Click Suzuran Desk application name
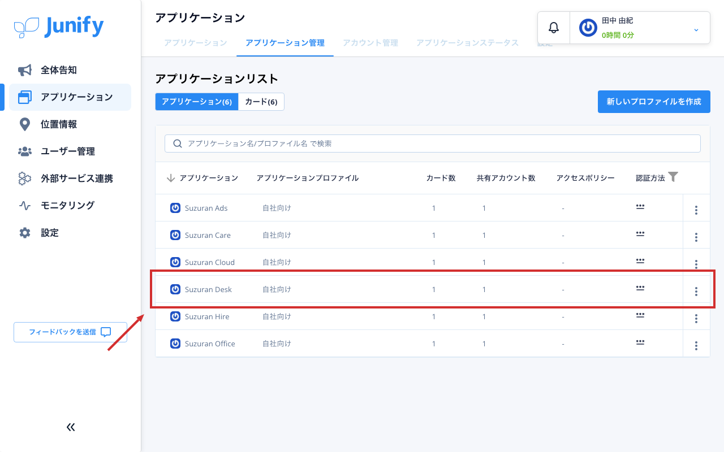Viewport: 724px width, 452px height. pos(208,289)
